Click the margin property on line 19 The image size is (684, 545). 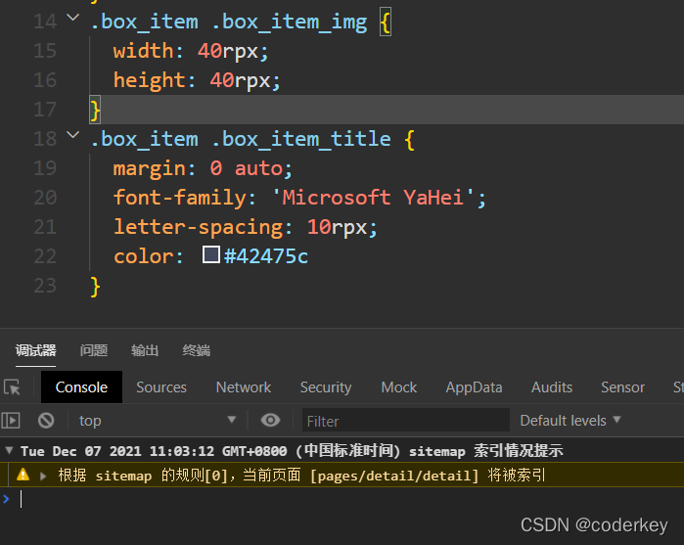(149, 169)
